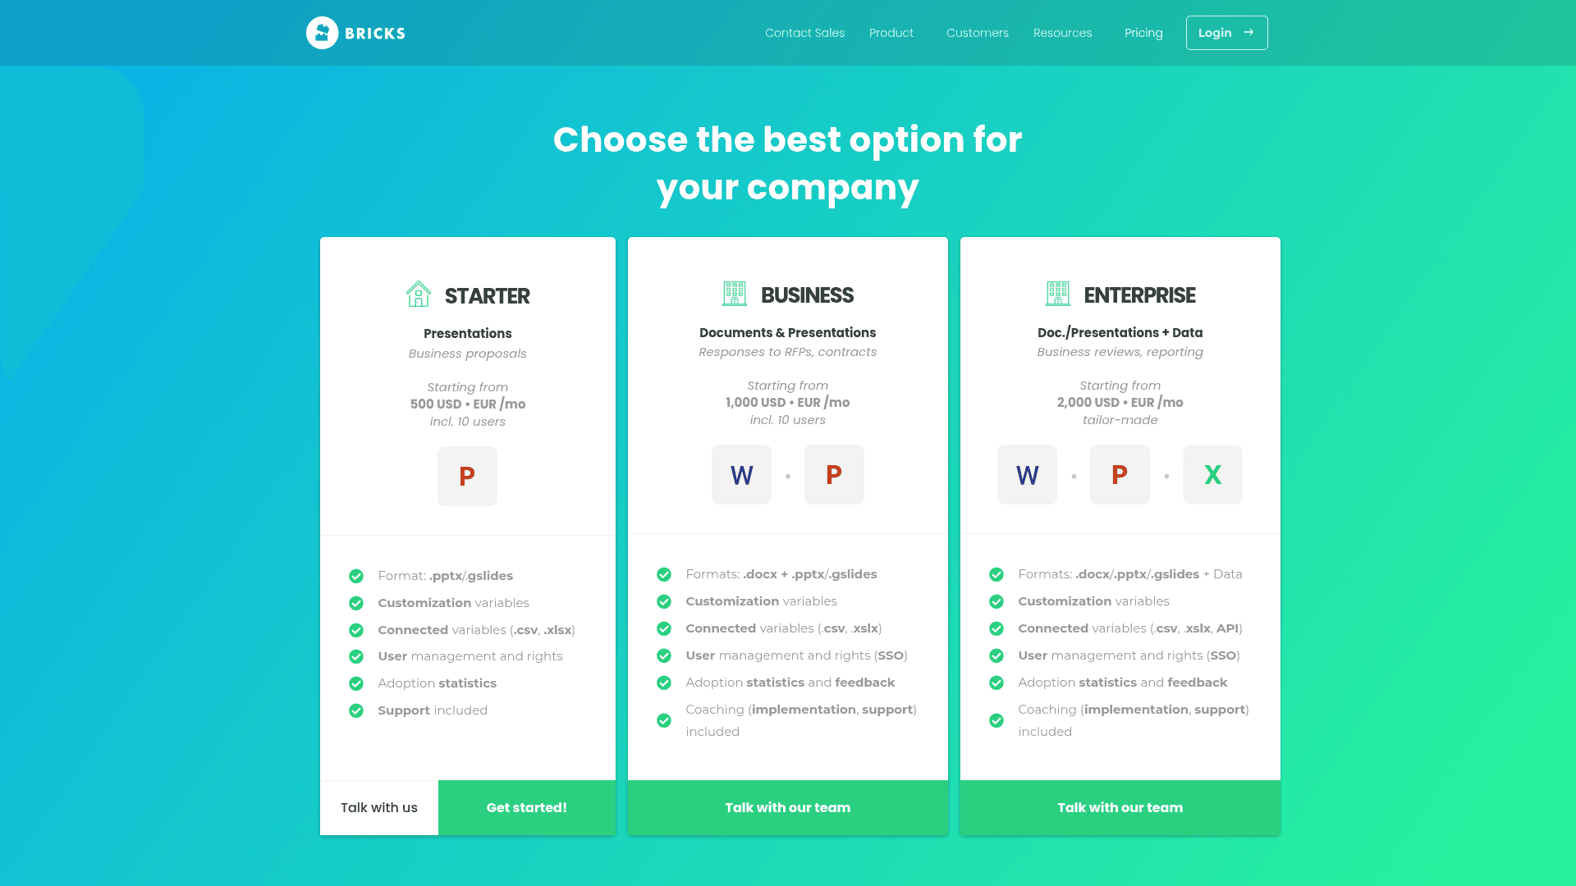Viewport: 1576px width, 886px height.
Task: Click the Enterprise plan building icon
Action: pyautogui.click(x=1057, y=295)
